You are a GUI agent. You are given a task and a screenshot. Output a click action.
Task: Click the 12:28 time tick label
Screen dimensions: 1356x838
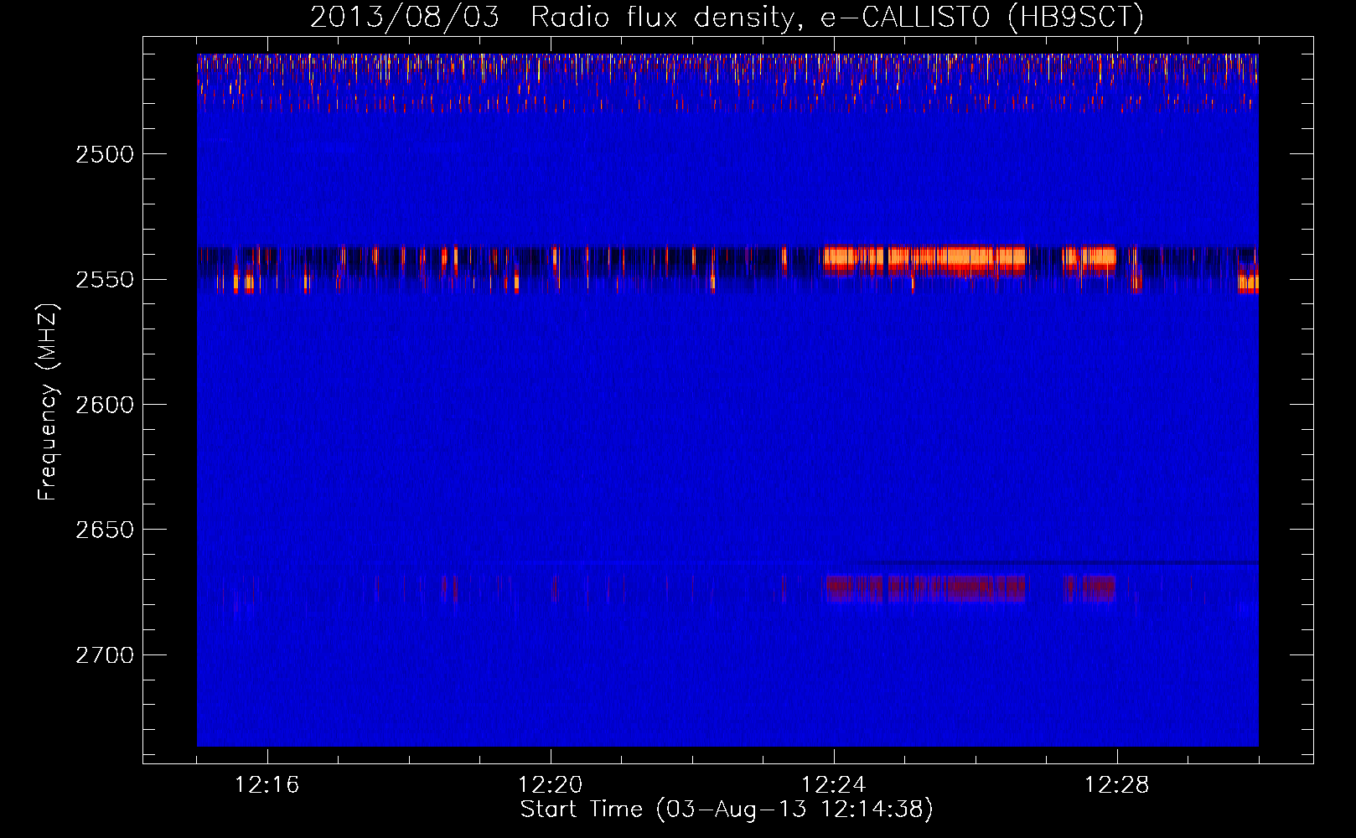tap(1117, 785)
